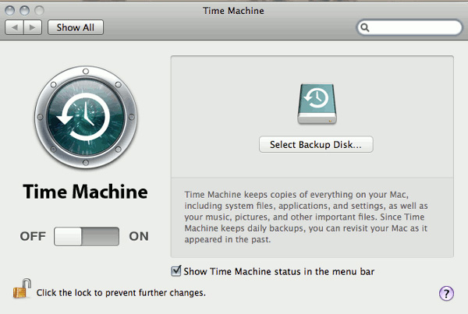Click the ON label beside the switch

(139, 236)
